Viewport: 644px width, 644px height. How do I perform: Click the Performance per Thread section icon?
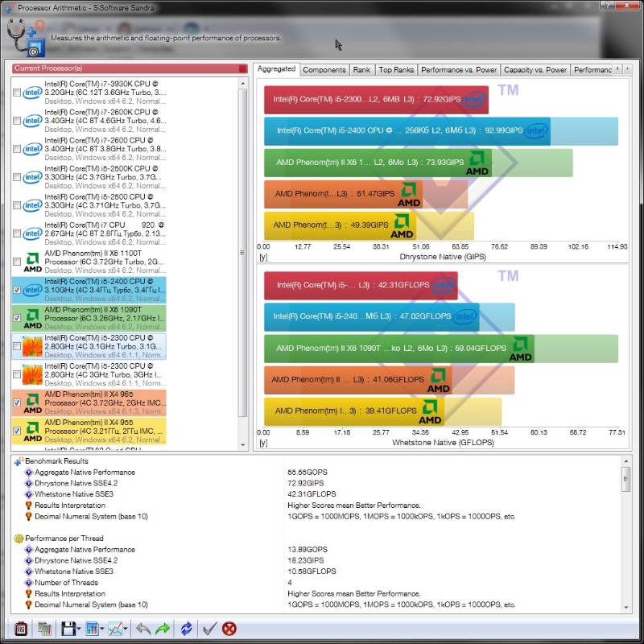(19, 539)
